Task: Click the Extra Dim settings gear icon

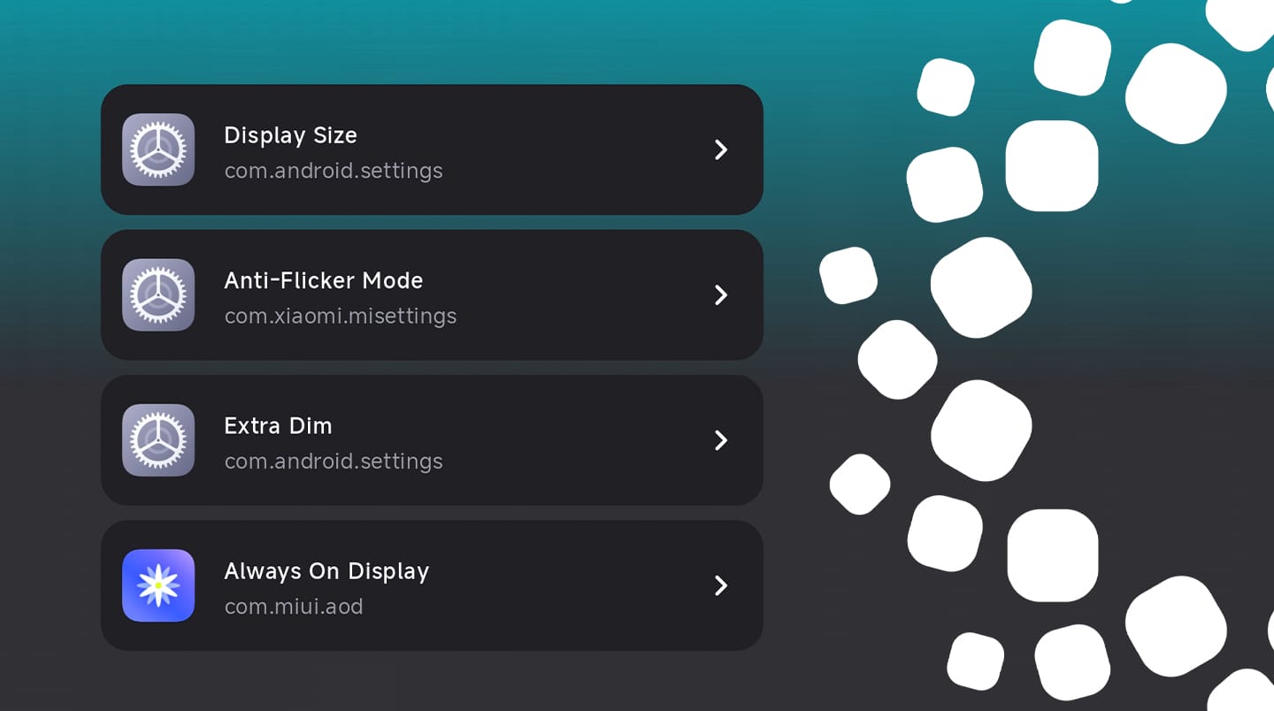Action: tap(158, 440)
